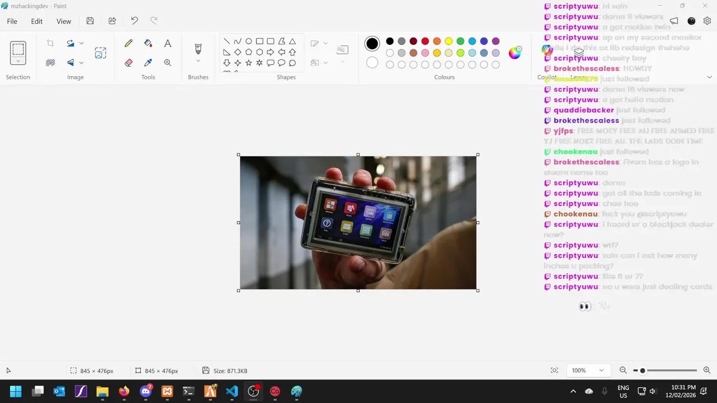This screenshot has height=403, width=717.
Task: Select the Colour picker eyedropper tool
Action: (x=148, y=63)
